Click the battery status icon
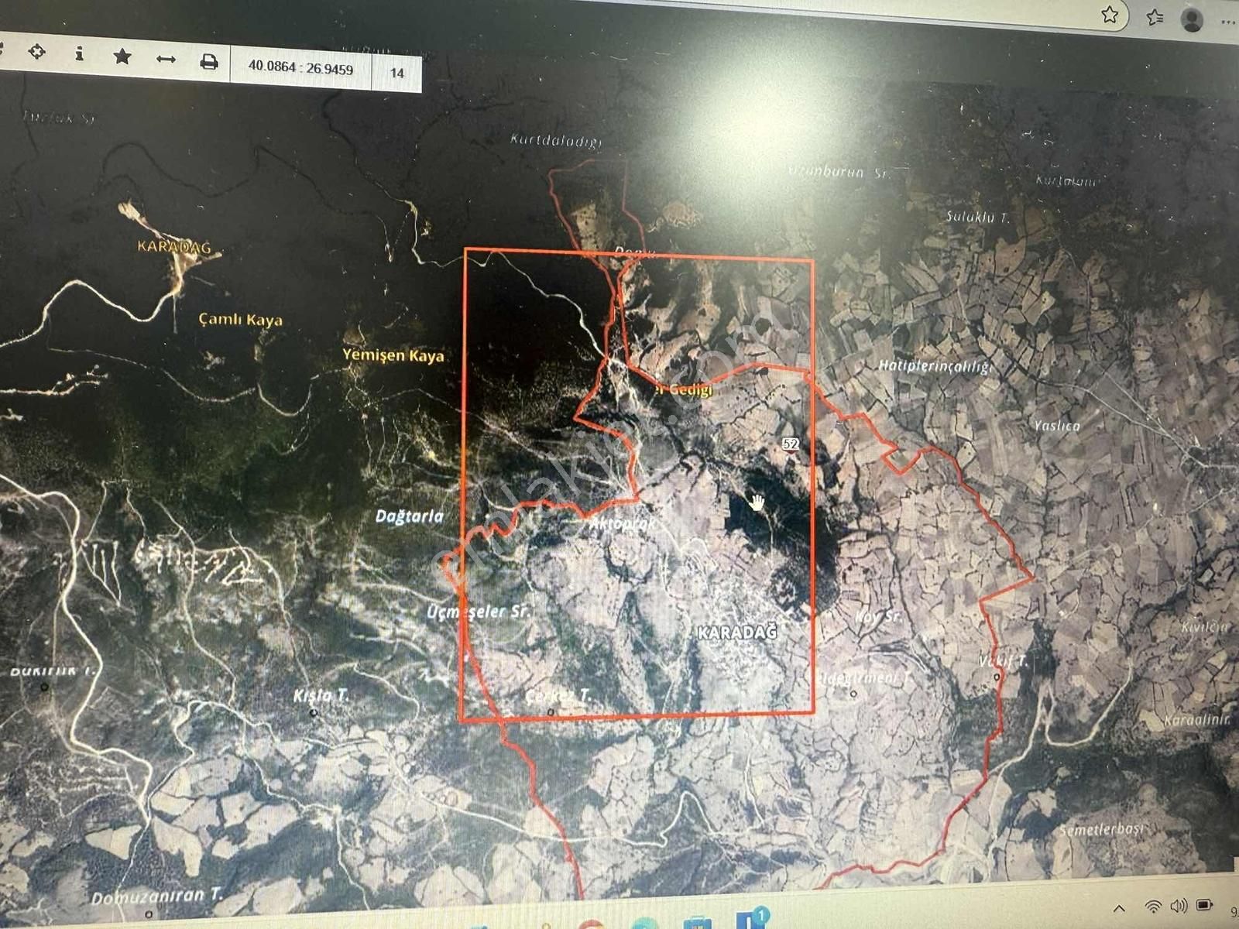 (1205, 905)
